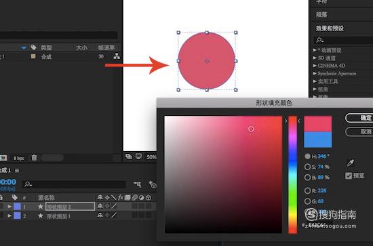Select the G green radio button
The height and width of the screenshot is (246, 373).
tap(307, 201)
